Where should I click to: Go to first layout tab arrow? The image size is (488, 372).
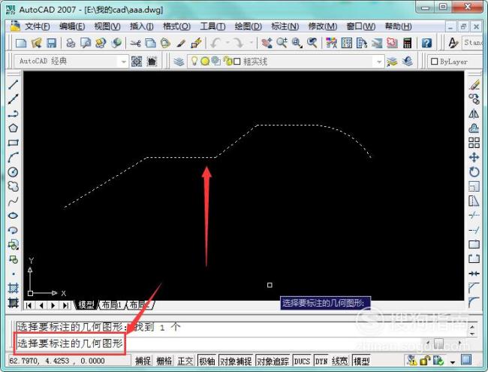pos(29,305)
